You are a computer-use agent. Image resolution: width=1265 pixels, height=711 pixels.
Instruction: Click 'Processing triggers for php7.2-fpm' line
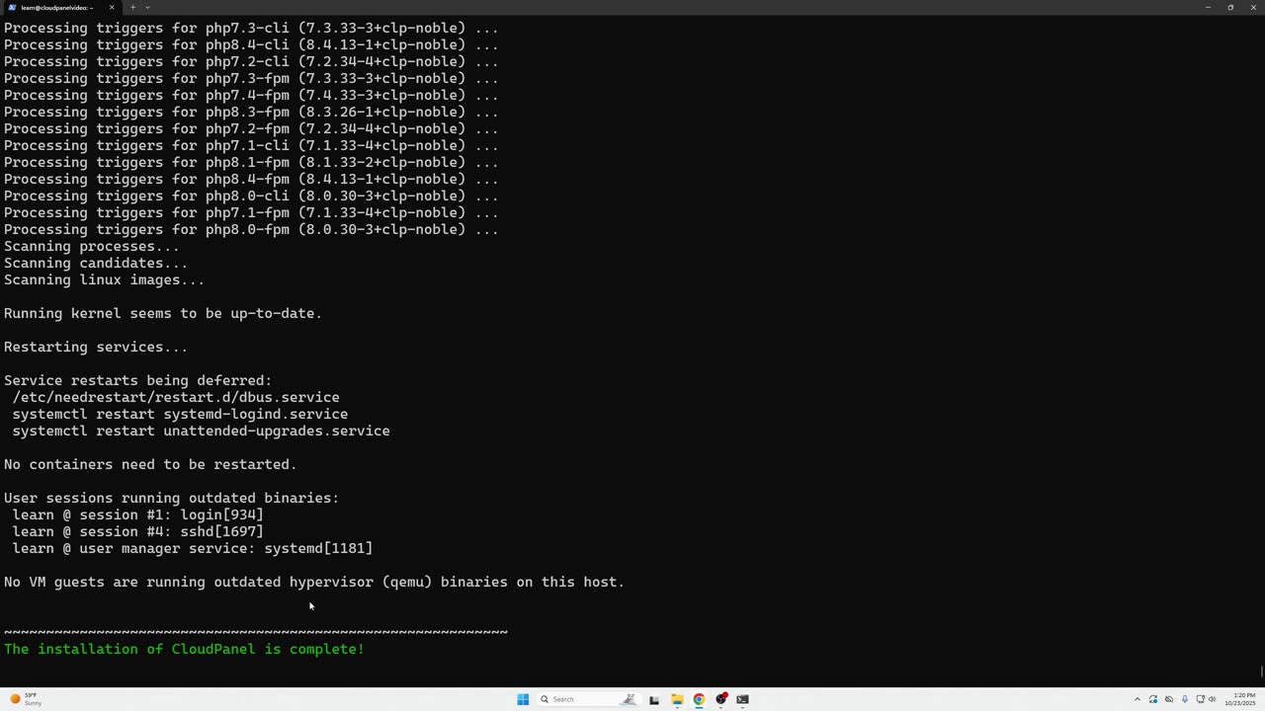tap(251, 128)
